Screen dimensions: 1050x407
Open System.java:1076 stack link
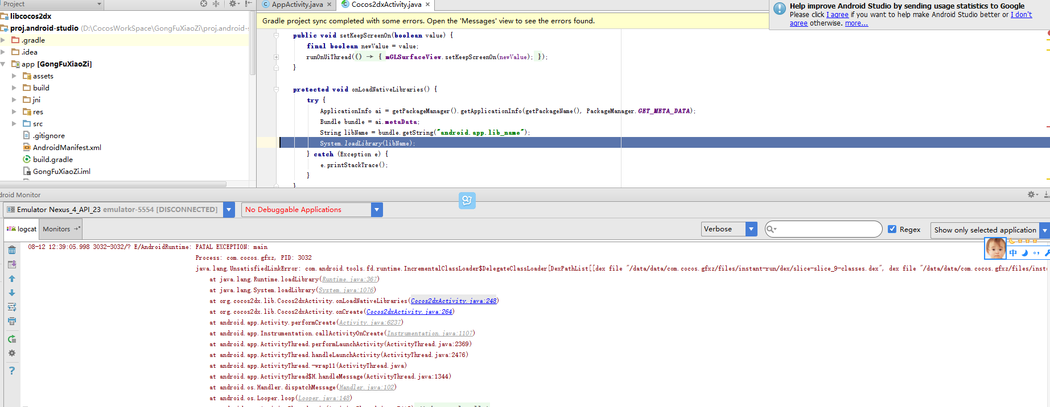tap(346, 290)
